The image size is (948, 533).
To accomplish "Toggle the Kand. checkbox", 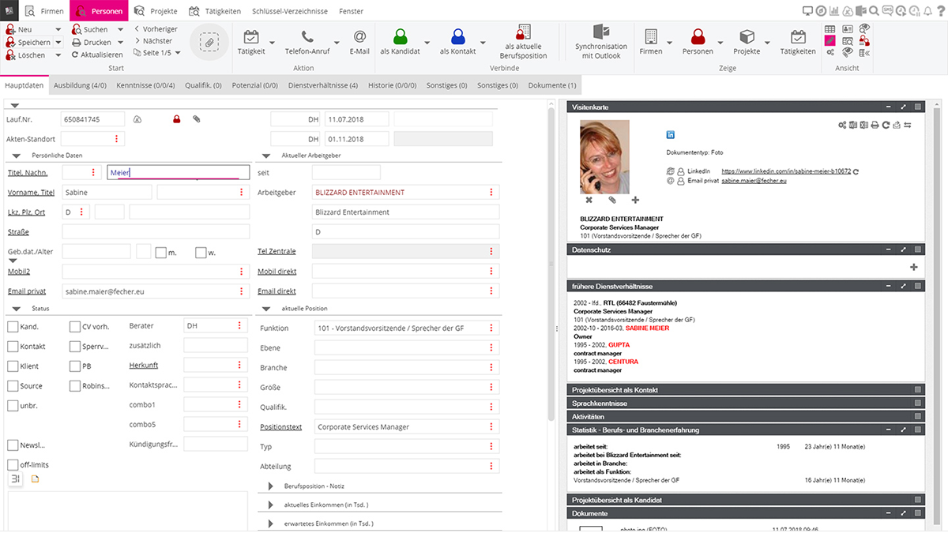I will 13,326.
